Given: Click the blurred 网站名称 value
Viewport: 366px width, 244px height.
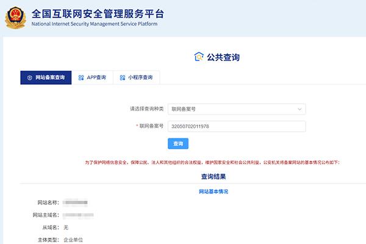Looking at the screenshot, I should 76,202.
